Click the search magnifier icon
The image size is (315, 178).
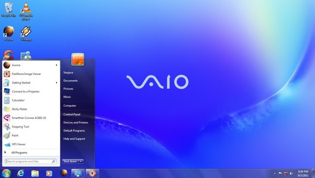point(54,161)
